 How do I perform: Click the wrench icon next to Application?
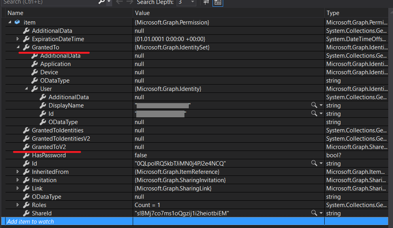tap(34, 64)
